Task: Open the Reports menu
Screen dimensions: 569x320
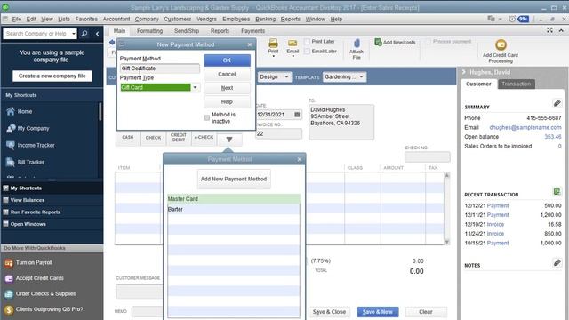Action: click(291, 19)
